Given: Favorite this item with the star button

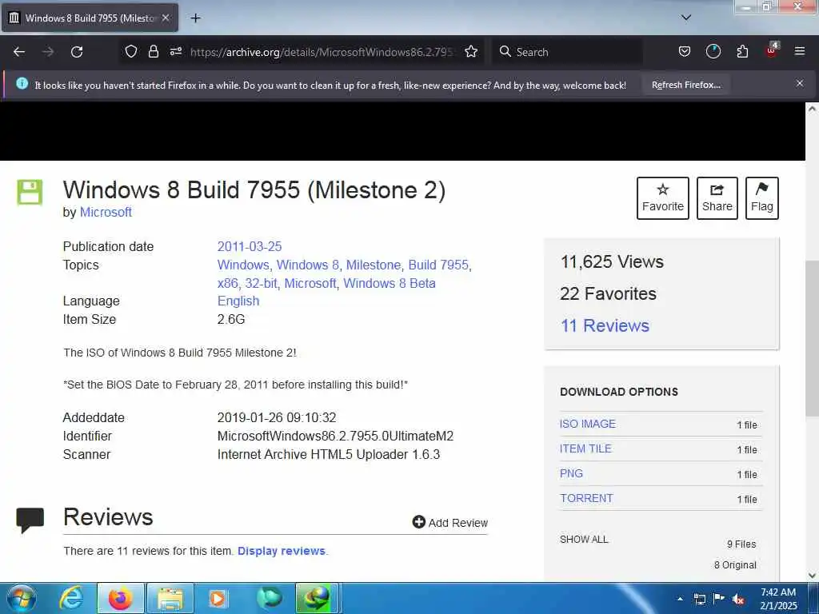Looking at the screenshot, I should pyautogui.click(x=663, y=198).
